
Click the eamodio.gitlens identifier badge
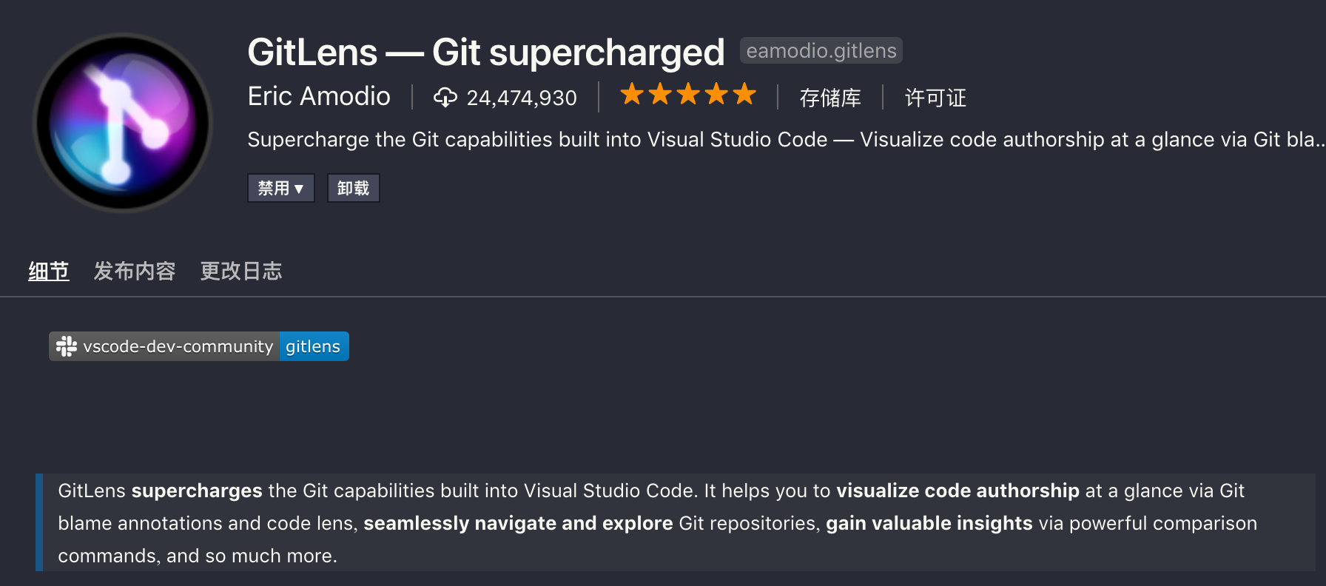(821, 50)
